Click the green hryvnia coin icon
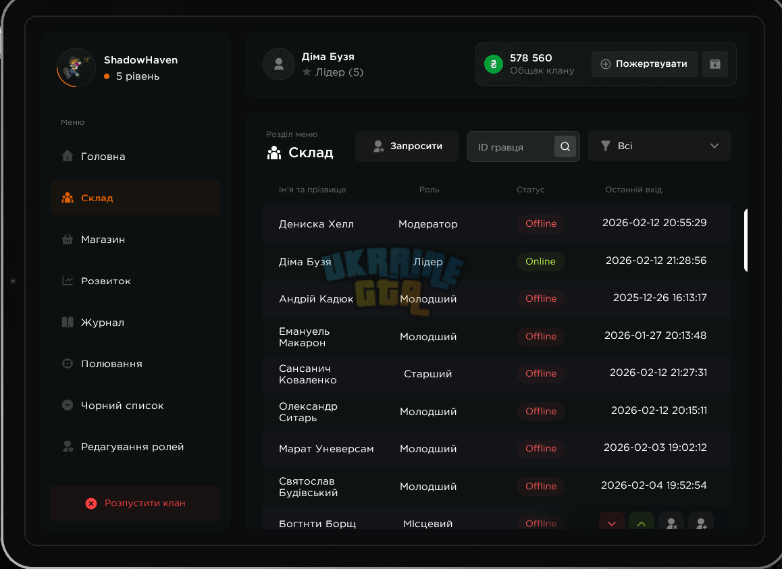 493,64
